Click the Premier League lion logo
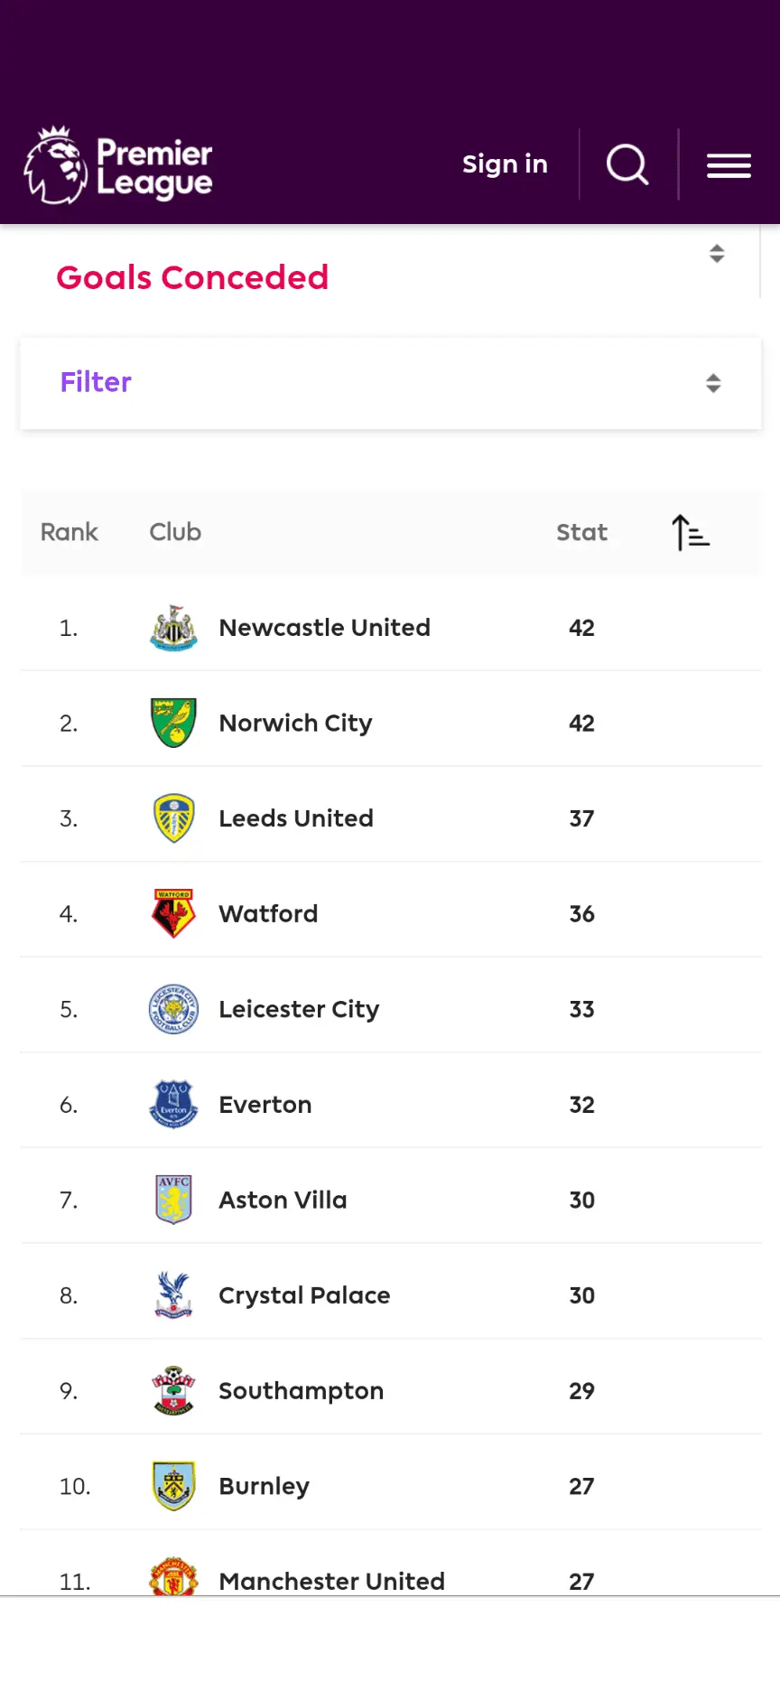 [x=56, y=164]
